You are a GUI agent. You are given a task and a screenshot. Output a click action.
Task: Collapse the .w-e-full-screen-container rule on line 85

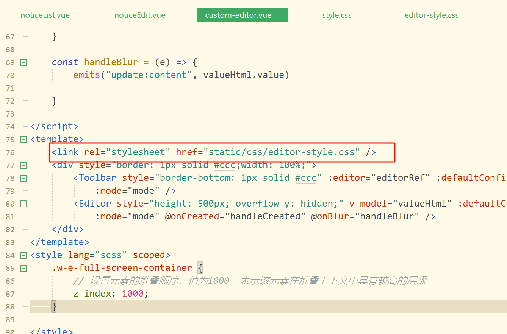tap(23, 268)
